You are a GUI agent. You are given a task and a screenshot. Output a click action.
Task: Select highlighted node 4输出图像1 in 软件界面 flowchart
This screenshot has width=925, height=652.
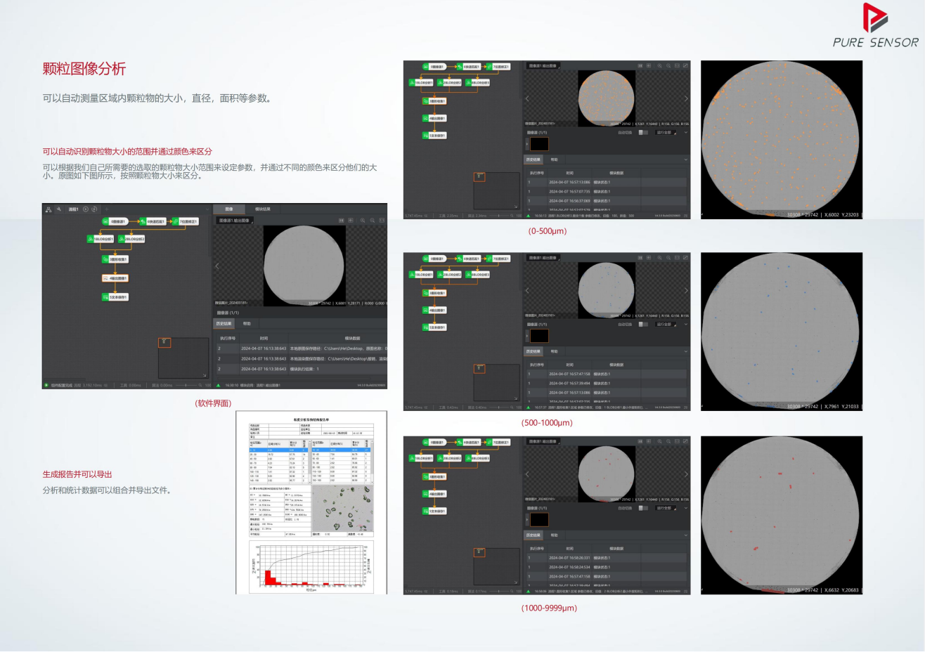(115, 278)
